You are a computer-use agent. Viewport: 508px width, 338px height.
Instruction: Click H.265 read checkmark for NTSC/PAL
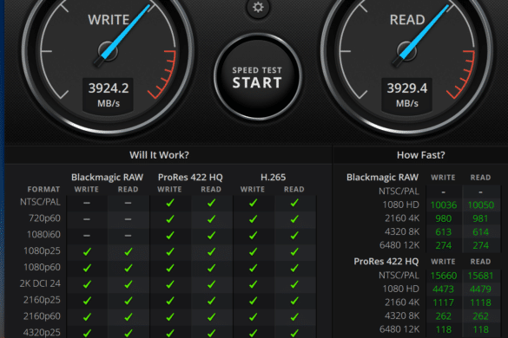pyautogui.click(x=294, y=203)
